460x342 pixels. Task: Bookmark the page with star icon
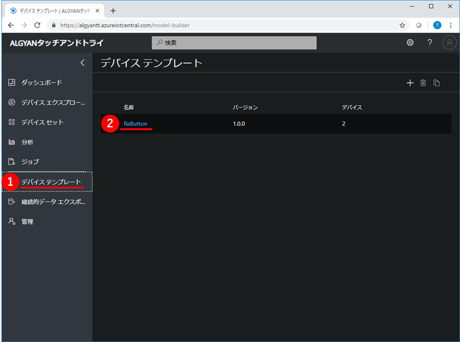(x=402, y=25)
